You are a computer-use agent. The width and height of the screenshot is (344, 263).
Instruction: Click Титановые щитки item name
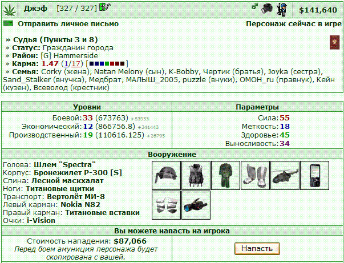60,189
